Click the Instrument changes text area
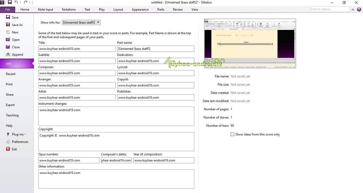 coord(116,116)
